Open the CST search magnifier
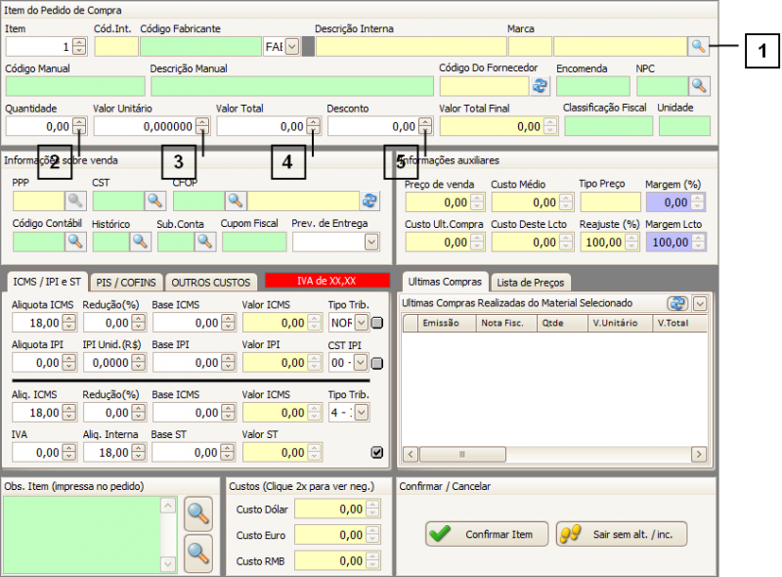This screenshot has height=577, width=782. [154, 200]
